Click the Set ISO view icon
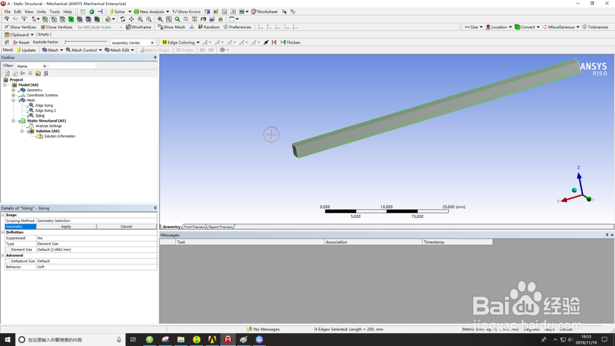This screenshot has width=615, height=346. pos(194,19)
